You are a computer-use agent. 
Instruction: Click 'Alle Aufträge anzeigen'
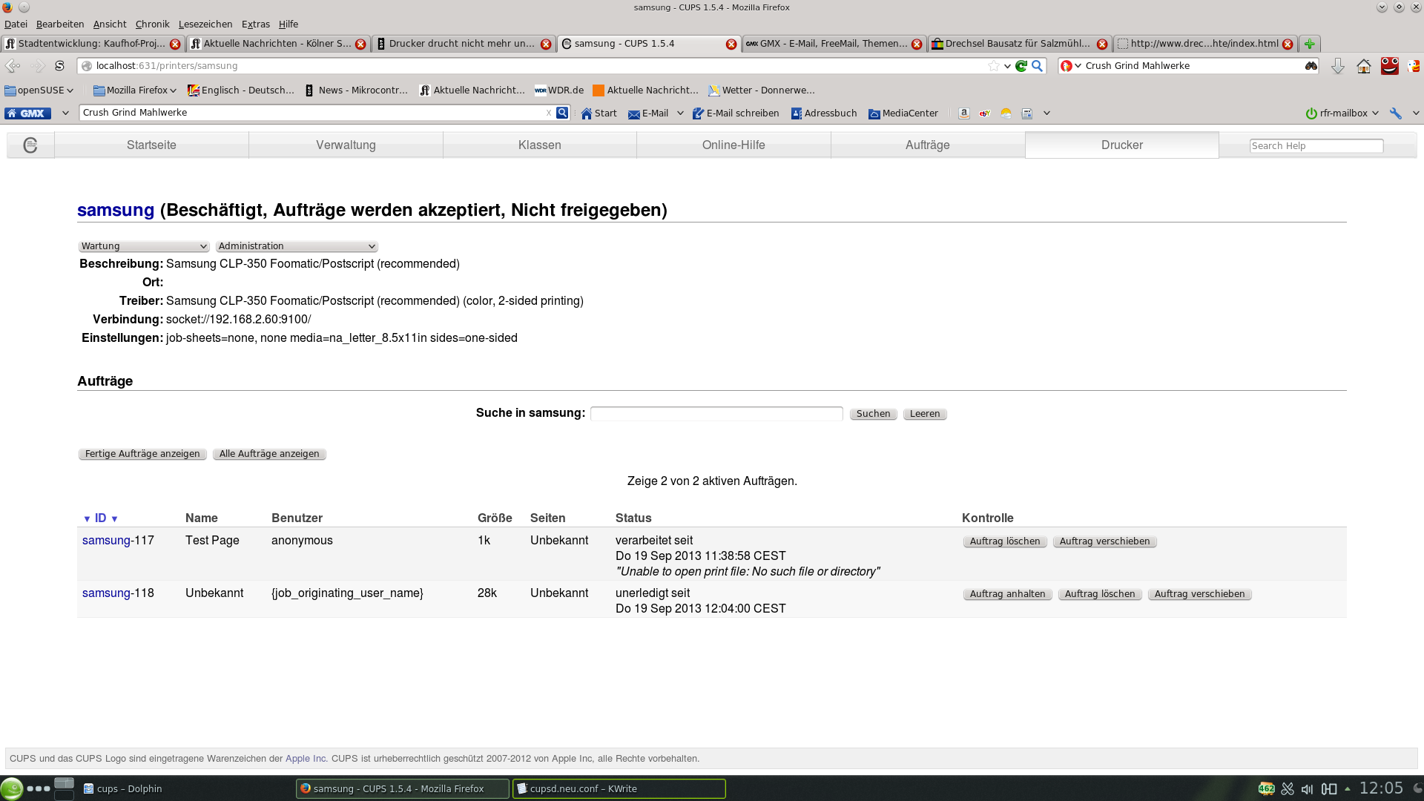(269, 454)
